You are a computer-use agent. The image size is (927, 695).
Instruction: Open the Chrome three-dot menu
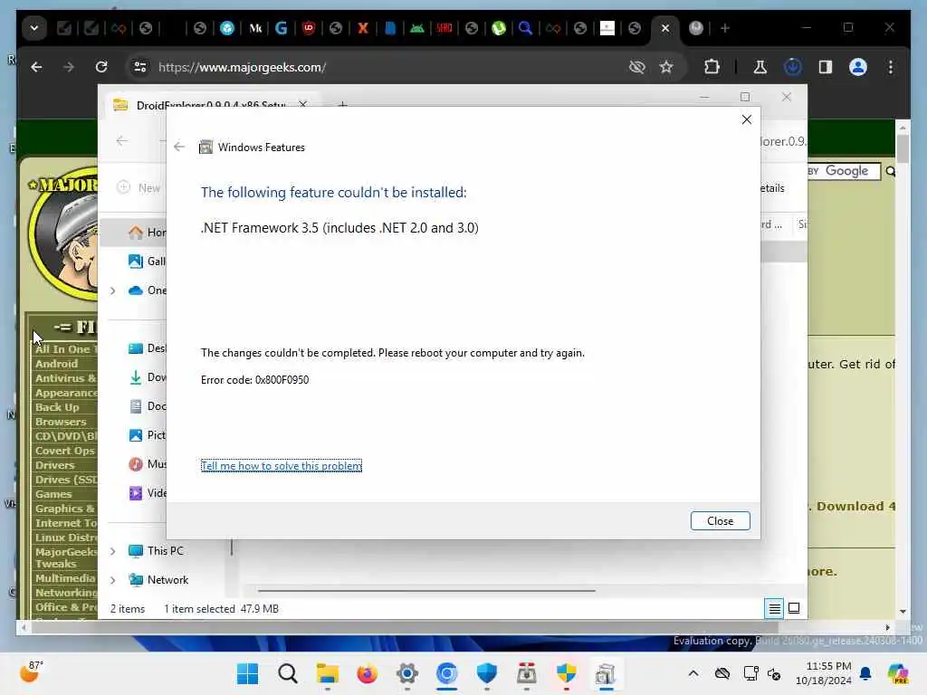tap(891, 67)
